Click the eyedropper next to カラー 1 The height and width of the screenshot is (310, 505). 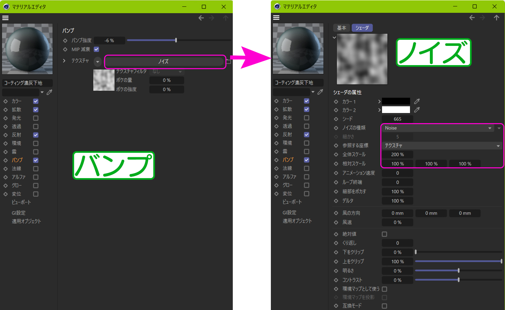[x=417, y=101]
